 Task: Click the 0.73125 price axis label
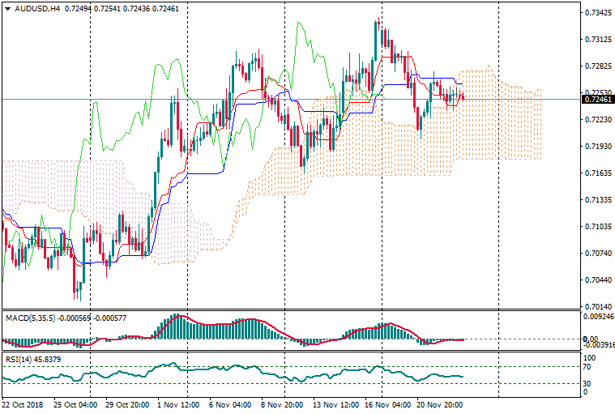tap(597, 40)
